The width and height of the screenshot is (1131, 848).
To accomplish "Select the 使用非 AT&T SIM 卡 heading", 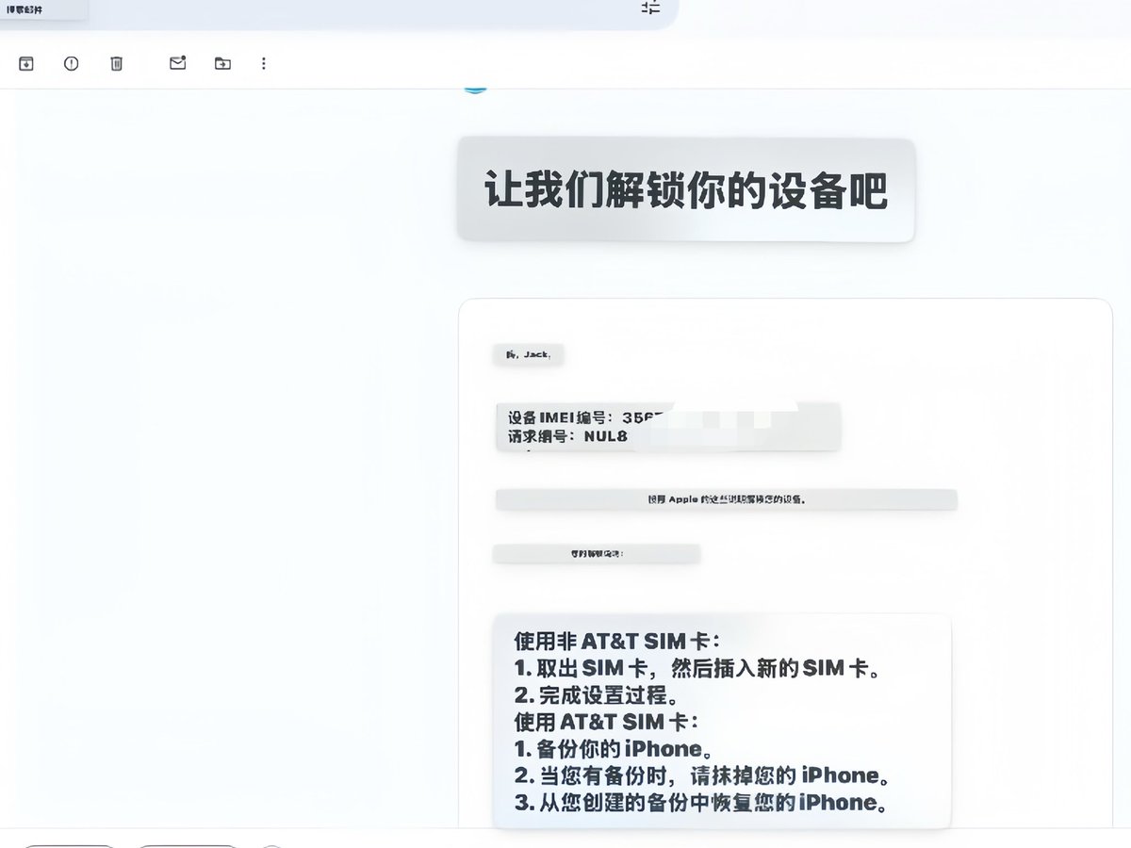I will point(617,642).
